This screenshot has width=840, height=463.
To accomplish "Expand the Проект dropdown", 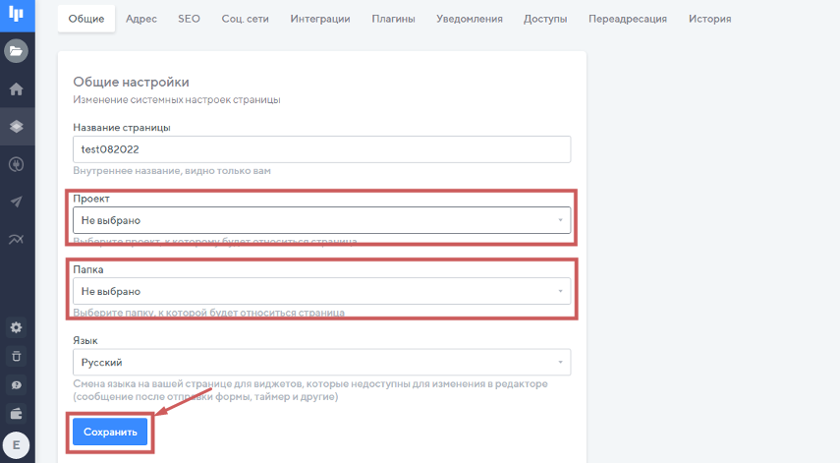I will tap(321, 220).
